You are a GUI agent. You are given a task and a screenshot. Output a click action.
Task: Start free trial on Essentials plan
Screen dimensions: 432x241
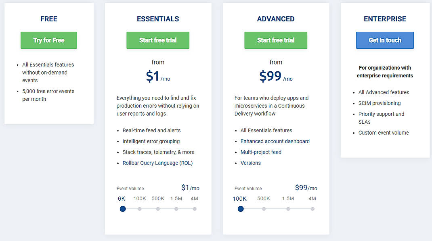(x=157, y=40)
